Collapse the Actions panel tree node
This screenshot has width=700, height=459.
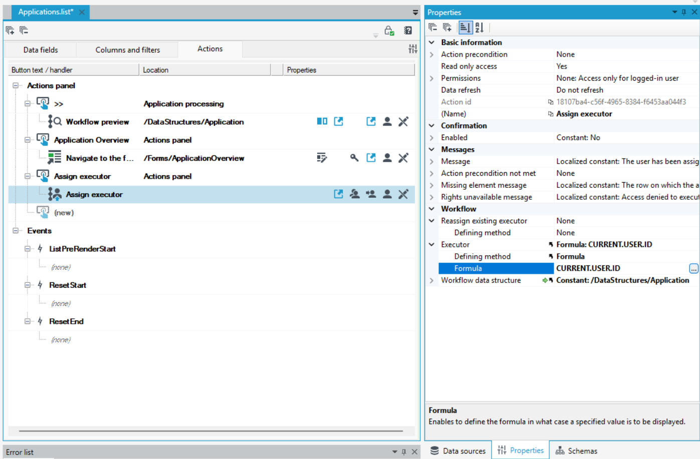16,86
